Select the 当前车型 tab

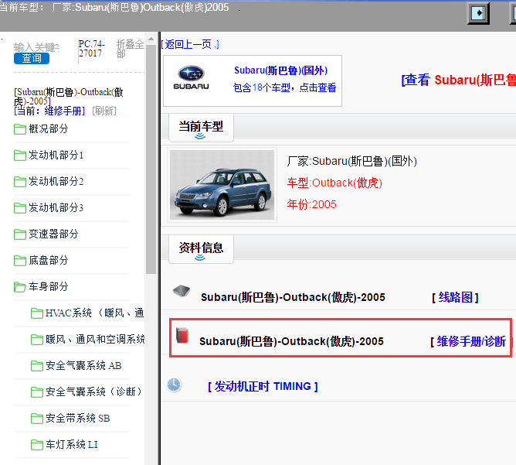[201, 128]
